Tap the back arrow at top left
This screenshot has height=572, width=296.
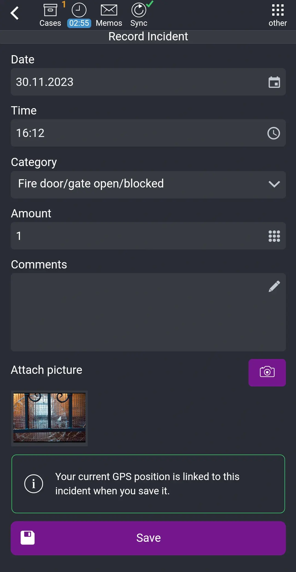click(x=15, y=13)
